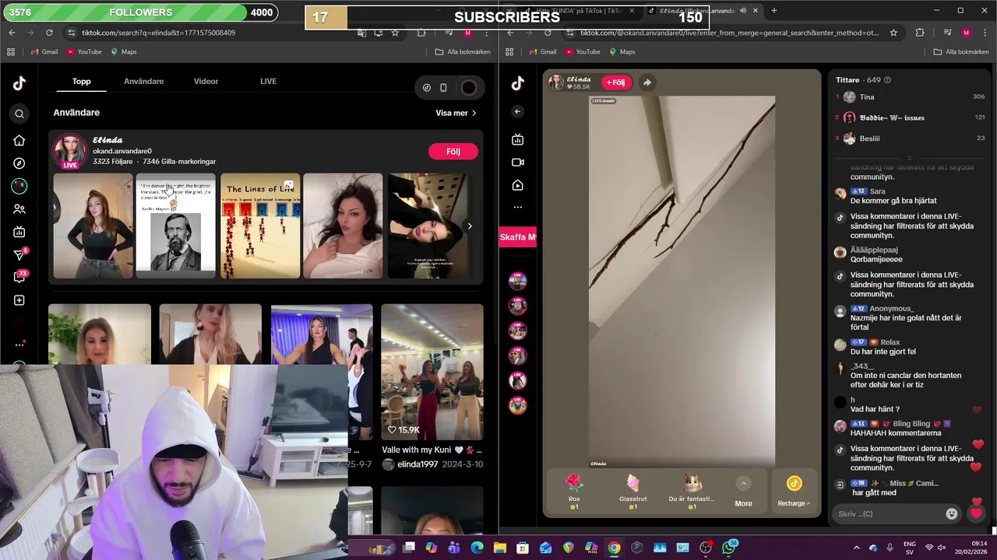997x560 pixels.
Task: Open the ENG SV language switcher
Action: (x=909, y=548)
